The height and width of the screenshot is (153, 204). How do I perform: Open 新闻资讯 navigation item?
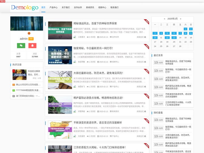click(x=90, y=7)
